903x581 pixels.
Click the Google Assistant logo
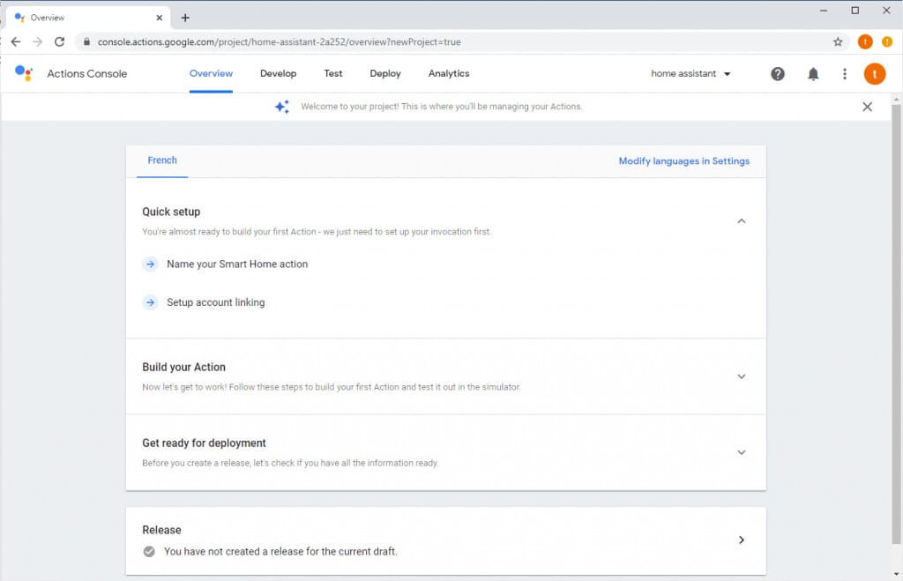coord(24,73)
